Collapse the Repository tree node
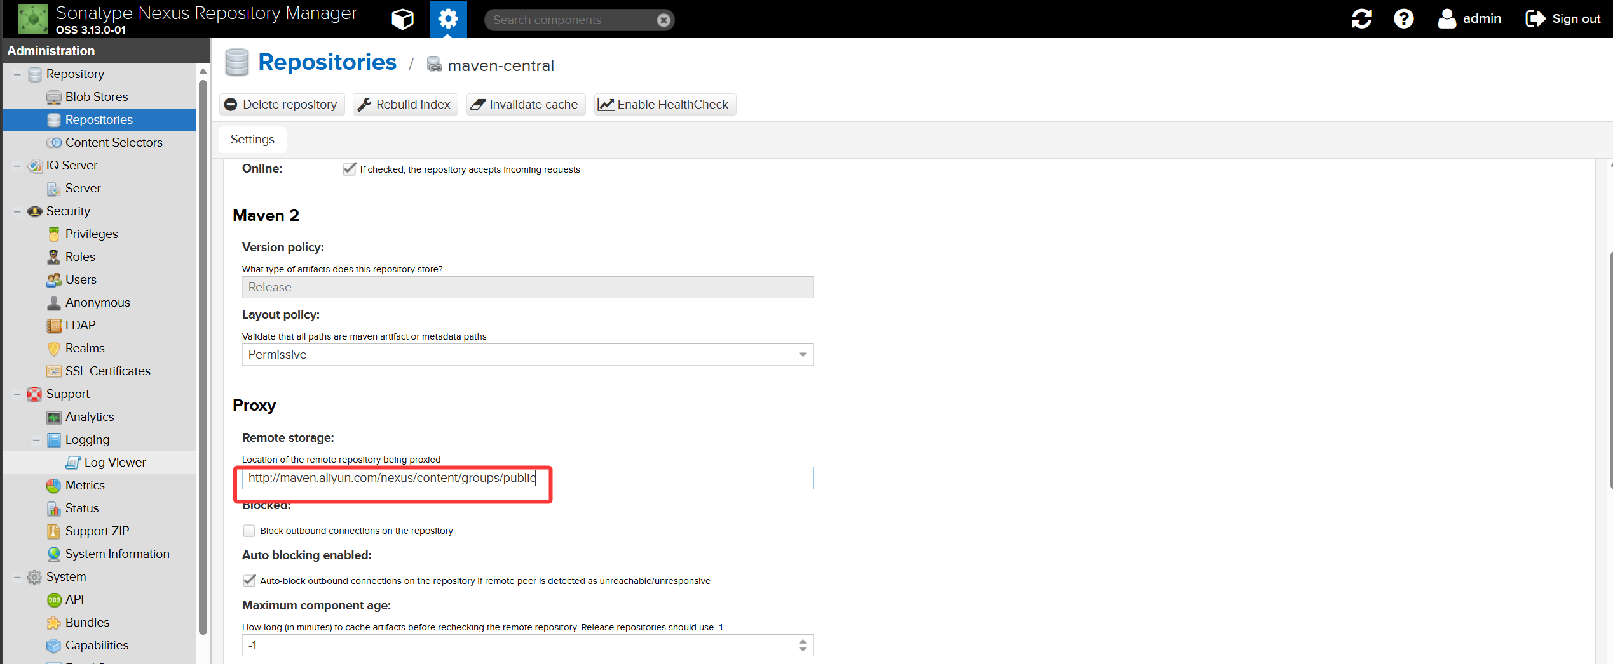 click(x=17, y=74)
